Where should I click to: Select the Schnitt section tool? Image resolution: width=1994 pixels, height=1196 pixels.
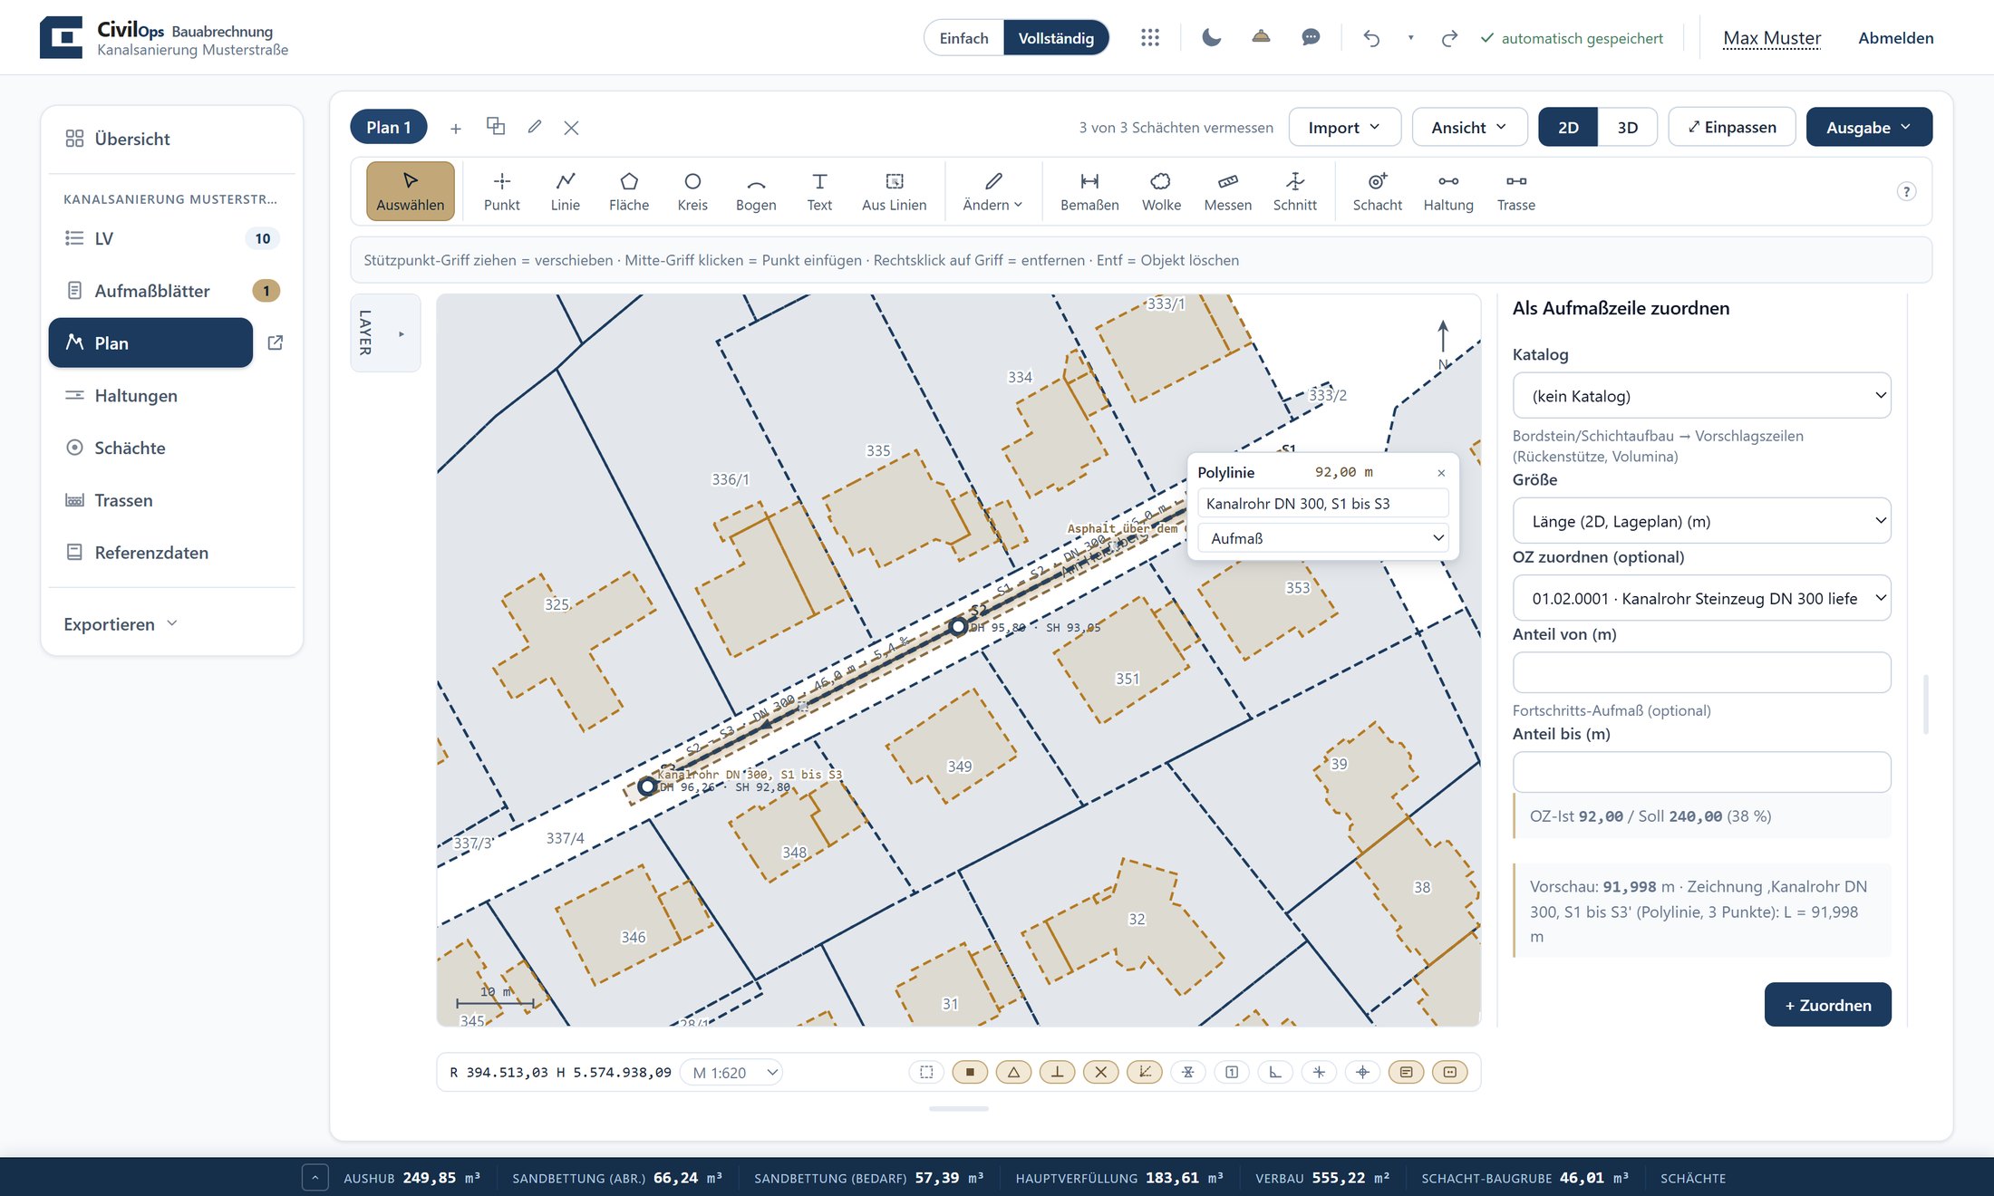[x=1294, y=191]
